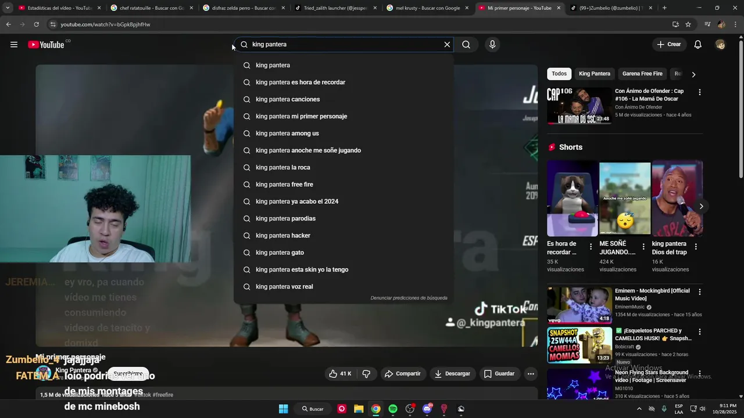The width and height of the screenshot is (744, 418).
Task: Open a new browser tab with plus
Action: [664, 8]
